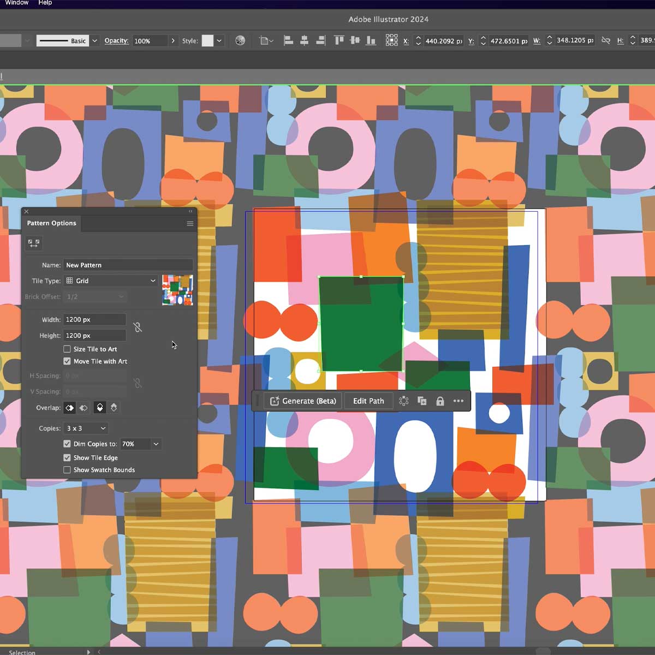Click the X position stepper arrows

coord(418,40)
